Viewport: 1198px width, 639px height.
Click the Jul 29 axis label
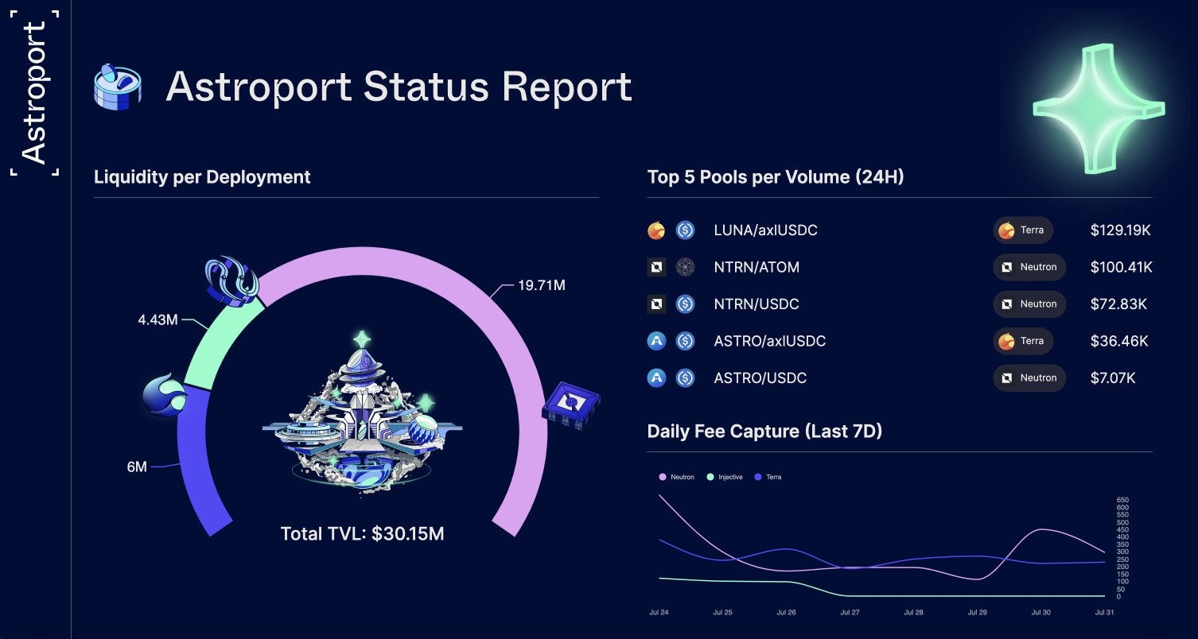(x=977, y=613)
